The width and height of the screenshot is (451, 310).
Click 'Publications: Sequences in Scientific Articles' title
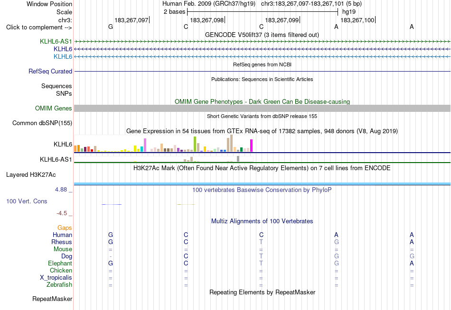pyautogui.click(x=262, y=79)
